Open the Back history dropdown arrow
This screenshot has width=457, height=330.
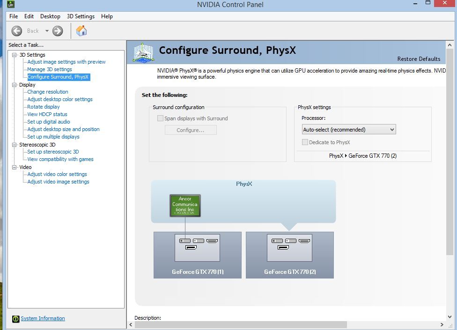pyautogui.click(x=47, y=31)
